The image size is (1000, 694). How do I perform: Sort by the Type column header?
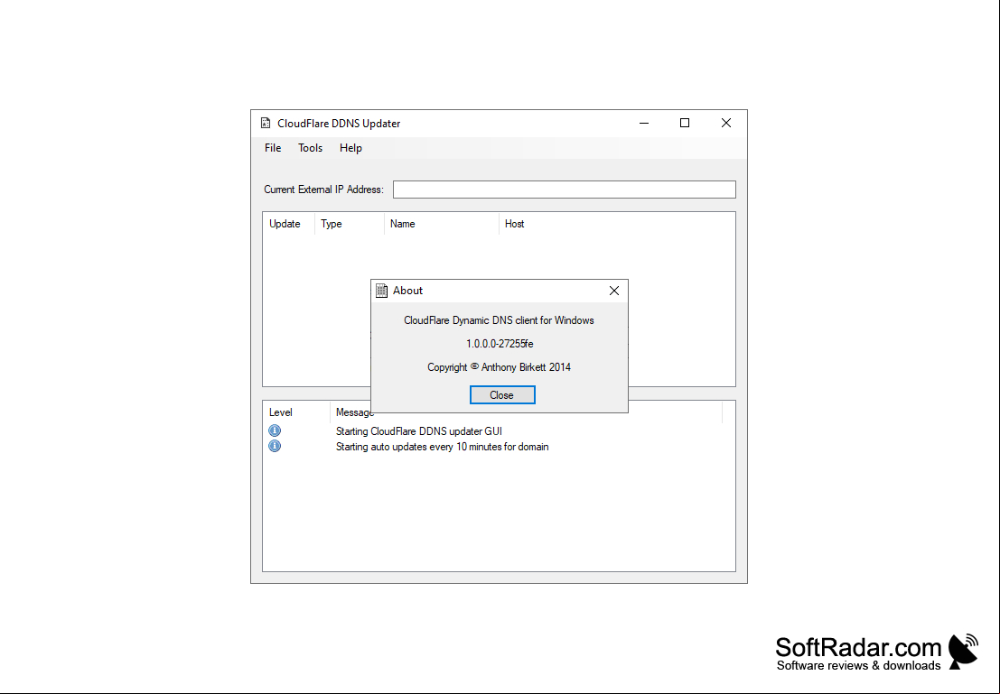point(350,224)
